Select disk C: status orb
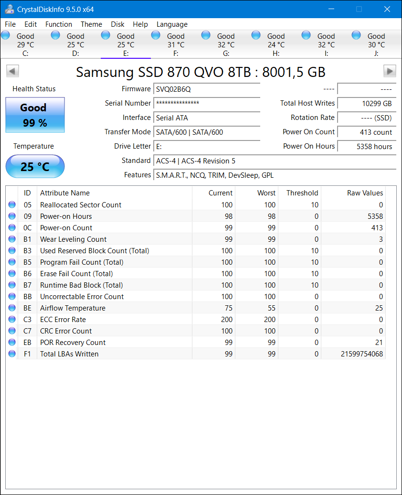The width and height of the screenshot is (402, 495). tap(5, 35)
